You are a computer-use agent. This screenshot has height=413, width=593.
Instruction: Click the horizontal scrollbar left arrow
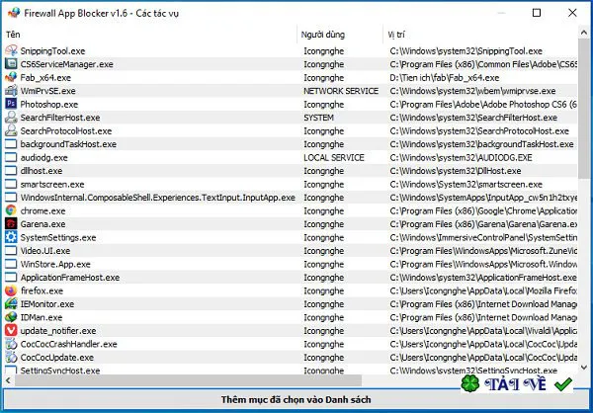[8, 380]
